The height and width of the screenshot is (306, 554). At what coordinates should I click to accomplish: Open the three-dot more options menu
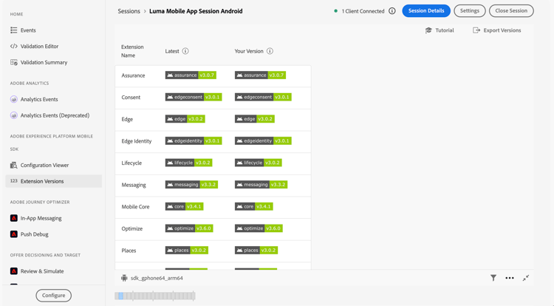(x=510, y=278)
